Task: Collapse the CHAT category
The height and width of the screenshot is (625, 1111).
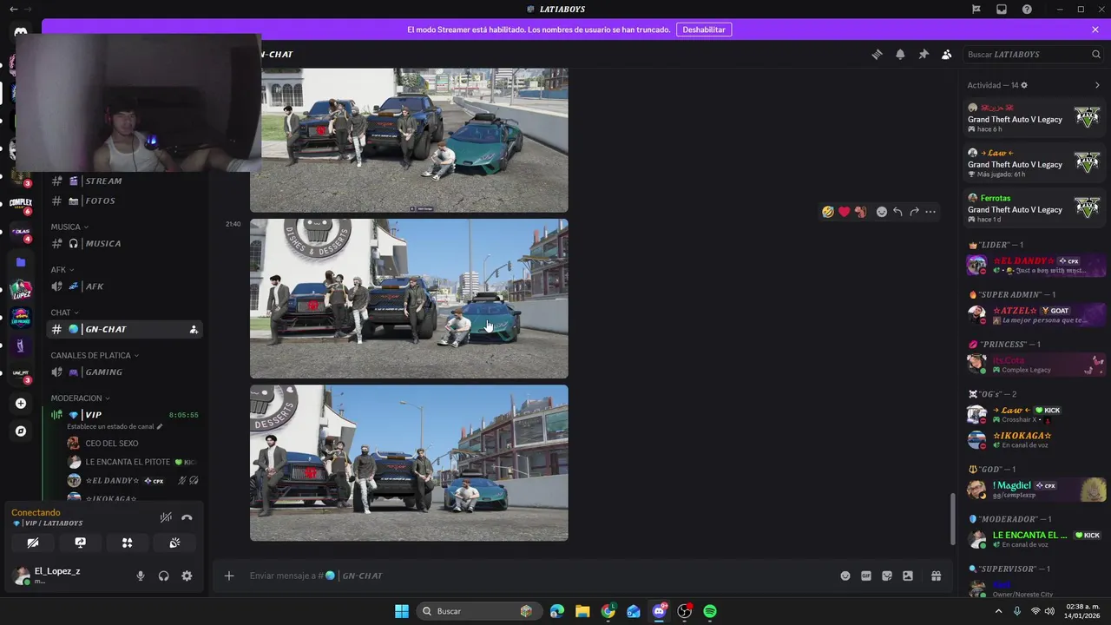Action: pos(65,312)
